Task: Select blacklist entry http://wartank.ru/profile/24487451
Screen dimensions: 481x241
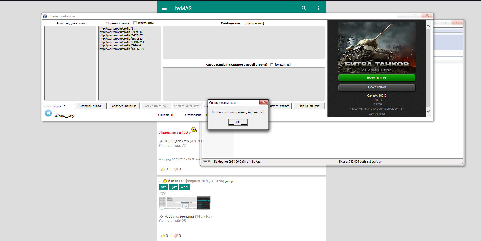Action: click(122, 42)
